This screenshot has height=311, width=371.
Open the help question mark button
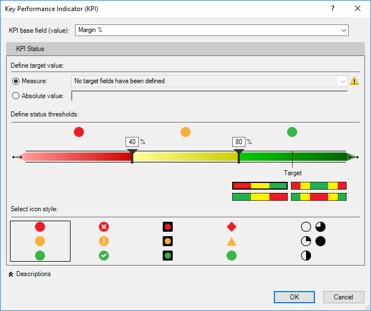coord(333,9)
